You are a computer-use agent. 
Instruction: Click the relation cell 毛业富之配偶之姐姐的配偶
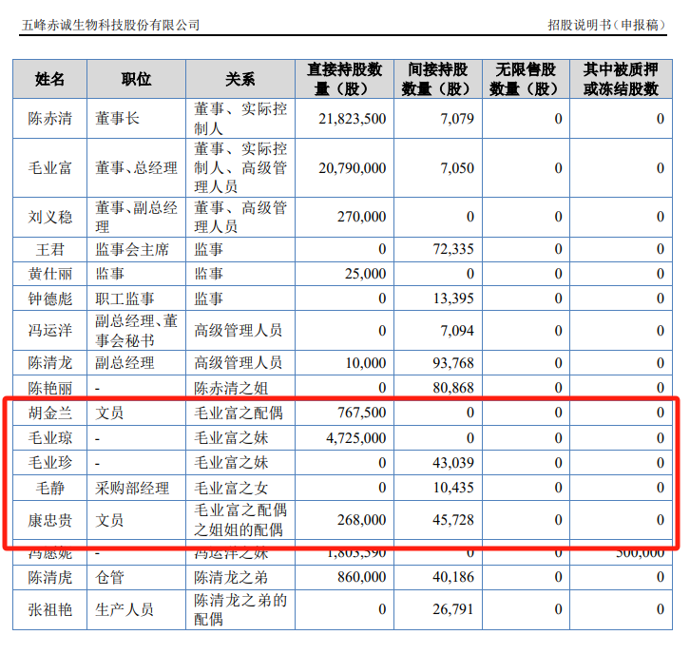240,520
